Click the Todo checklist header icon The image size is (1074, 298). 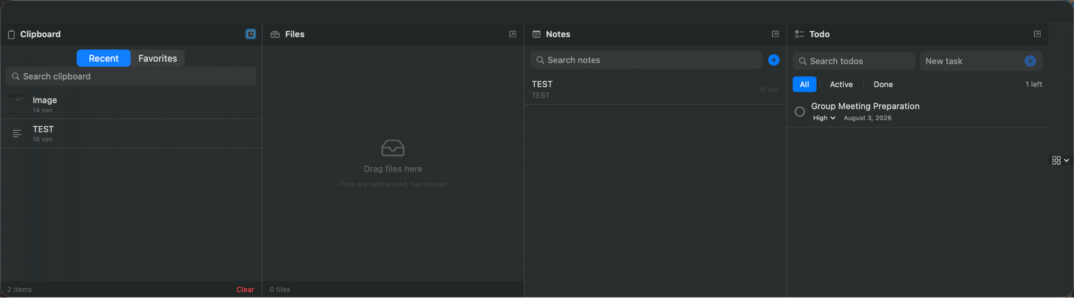800,34
